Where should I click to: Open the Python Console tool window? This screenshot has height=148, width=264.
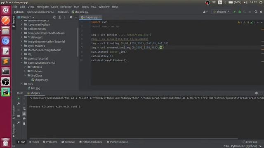[117, 142]
